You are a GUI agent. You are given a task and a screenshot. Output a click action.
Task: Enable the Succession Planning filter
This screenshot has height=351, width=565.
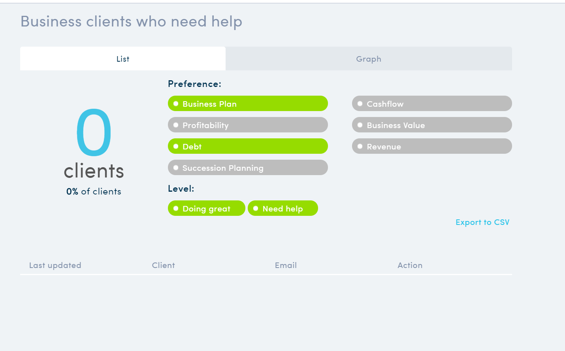248,168
